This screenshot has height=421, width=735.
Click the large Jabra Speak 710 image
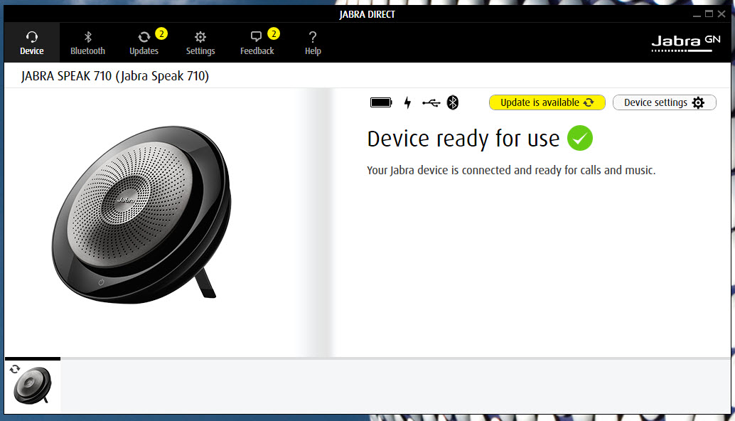(141, 215)
